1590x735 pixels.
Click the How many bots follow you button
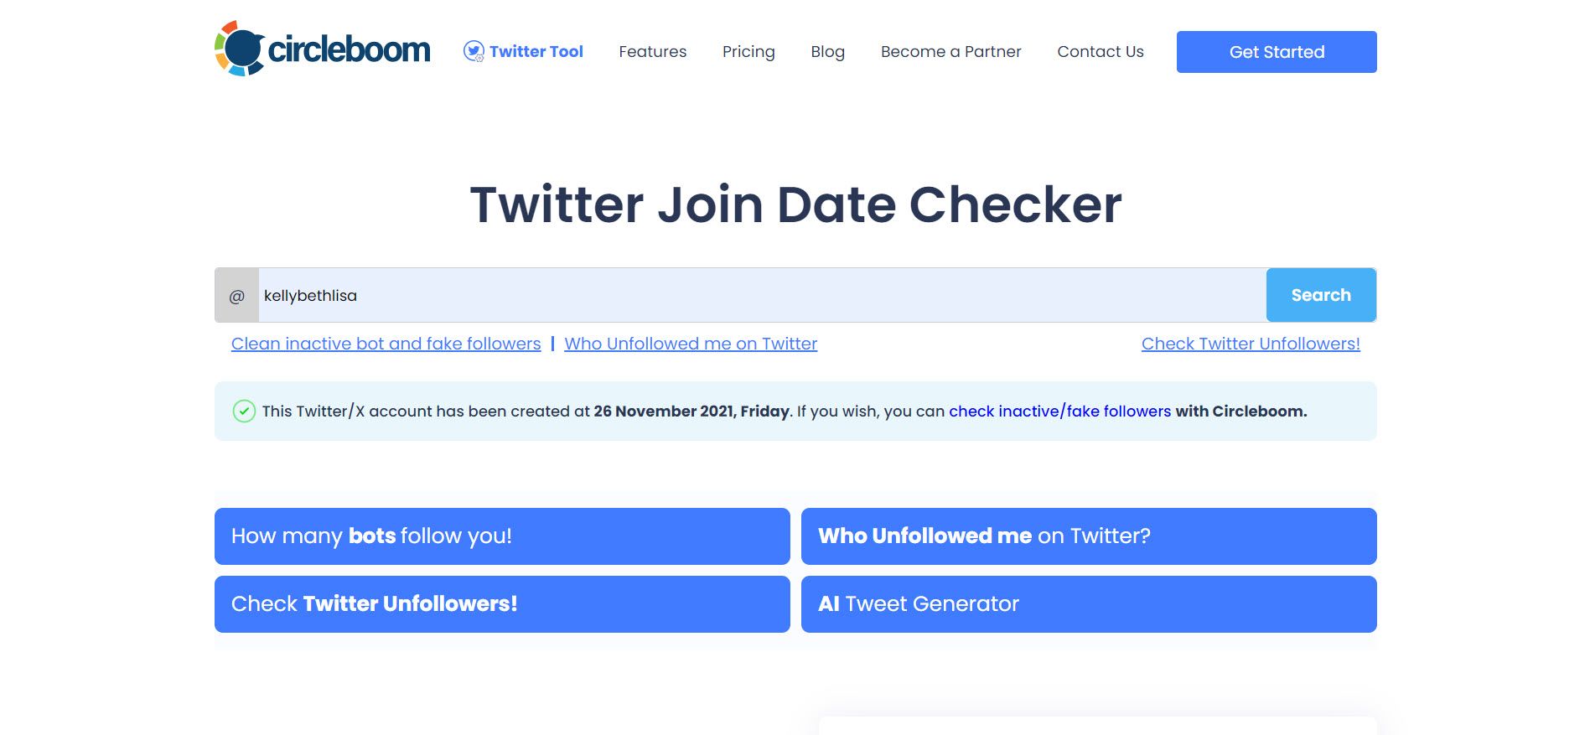(x=501, y=536)
